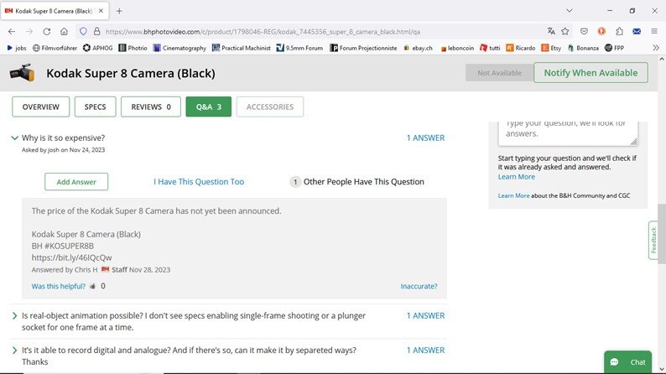Click the 'Inaccurate?' link
The width and height of the screenshot is (666, 374).
pos(419,286)
